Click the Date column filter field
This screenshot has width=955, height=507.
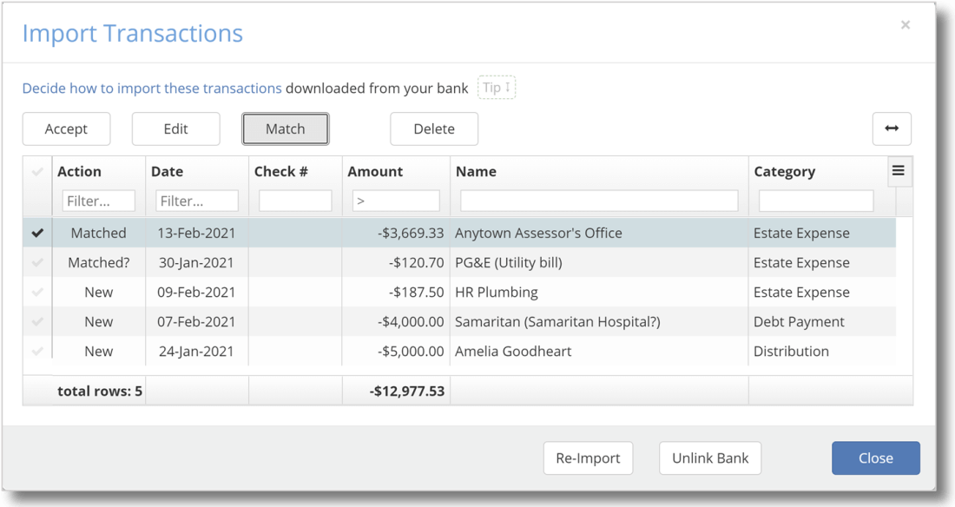(195, 200)
